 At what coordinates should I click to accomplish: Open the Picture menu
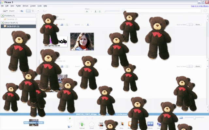25,6
